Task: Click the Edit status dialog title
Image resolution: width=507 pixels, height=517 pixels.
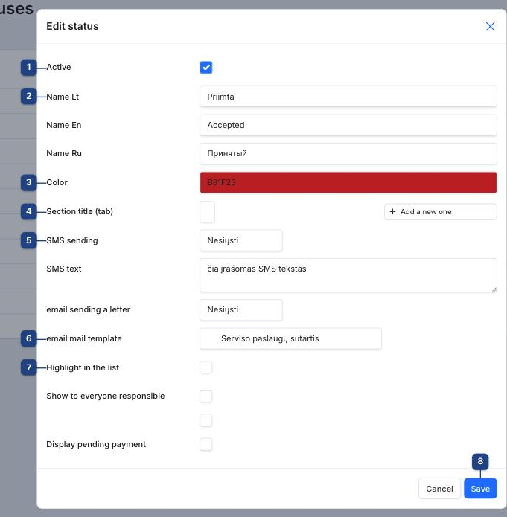Action: (72, 26)
